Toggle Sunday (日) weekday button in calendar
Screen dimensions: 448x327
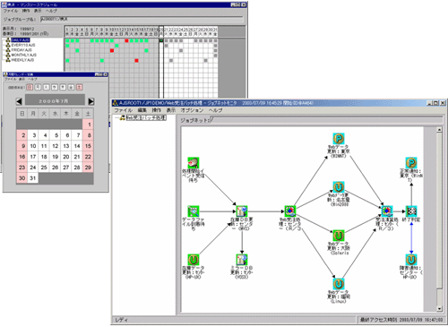point(30,87)
